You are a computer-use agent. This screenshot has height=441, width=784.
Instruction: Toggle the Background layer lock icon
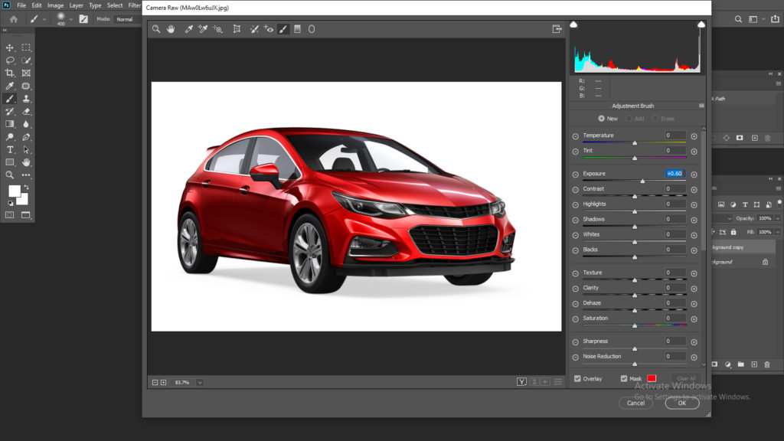tap(765, 262)
